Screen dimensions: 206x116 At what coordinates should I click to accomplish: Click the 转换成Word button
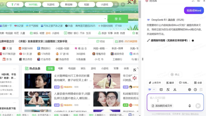coord(194,11)
